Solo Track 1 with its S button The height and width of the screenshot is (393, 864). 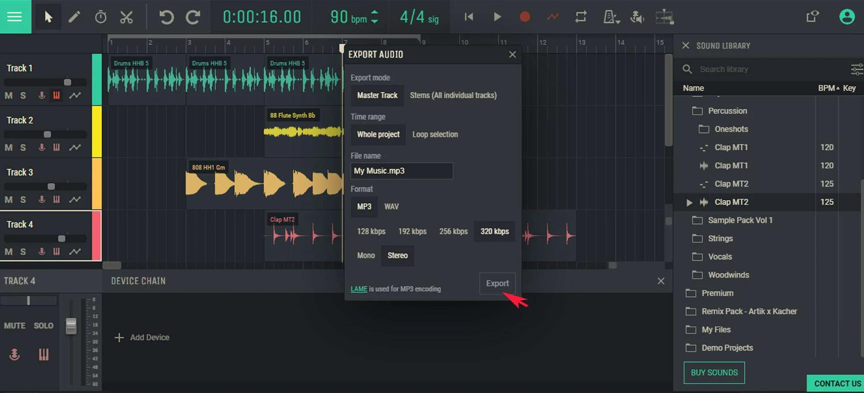[x=23, y=96]
